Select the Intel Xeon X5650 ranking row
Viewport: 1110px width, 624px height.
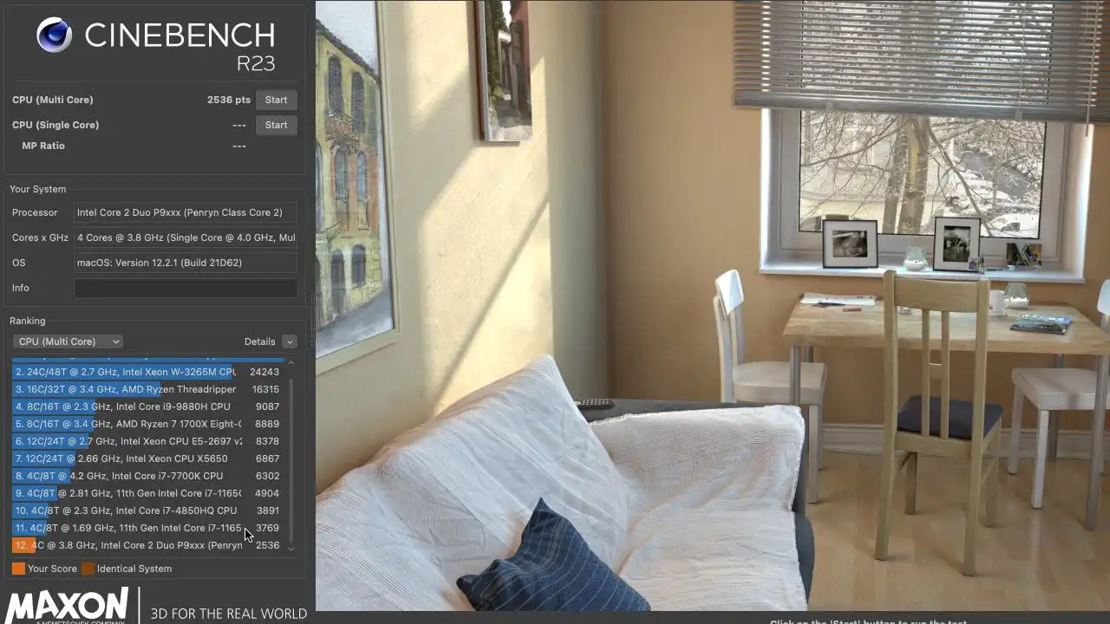click(147, 458)
